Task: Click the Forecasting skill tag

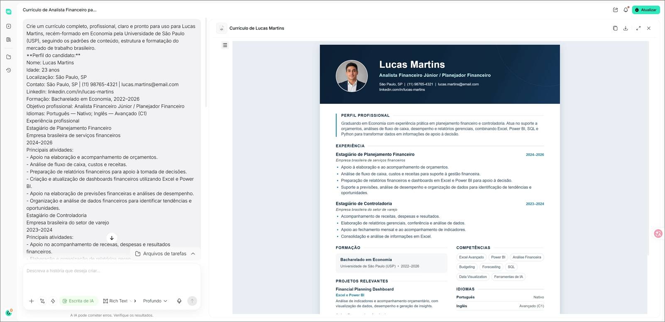Action: click(x=491, y=267)
